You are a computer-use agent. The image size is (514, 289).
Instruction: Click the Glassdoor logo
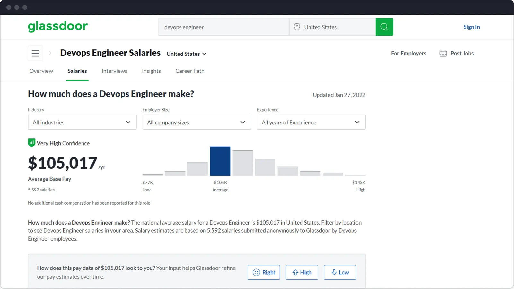(58, 27)
